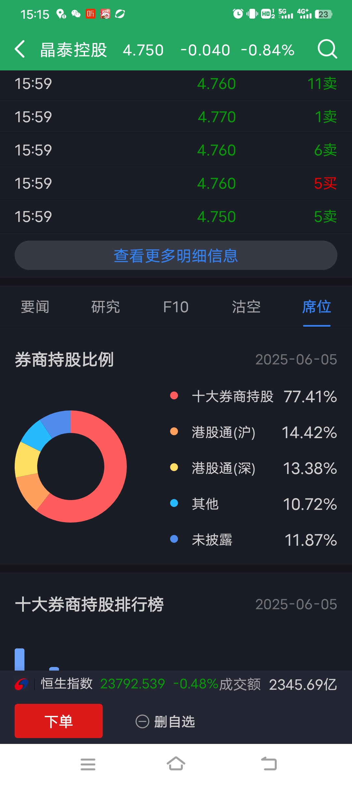This screenshot has width=352, height=785.
Task: Tap the back arrow icon
Action: click(20, 49)
